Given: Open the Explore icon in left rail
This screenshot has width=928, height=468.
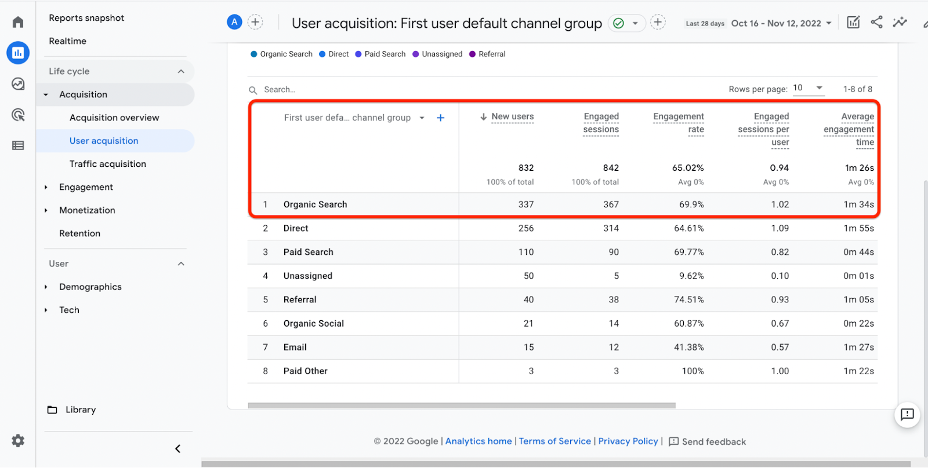Looking at the screenshot, I should [18, 84].
